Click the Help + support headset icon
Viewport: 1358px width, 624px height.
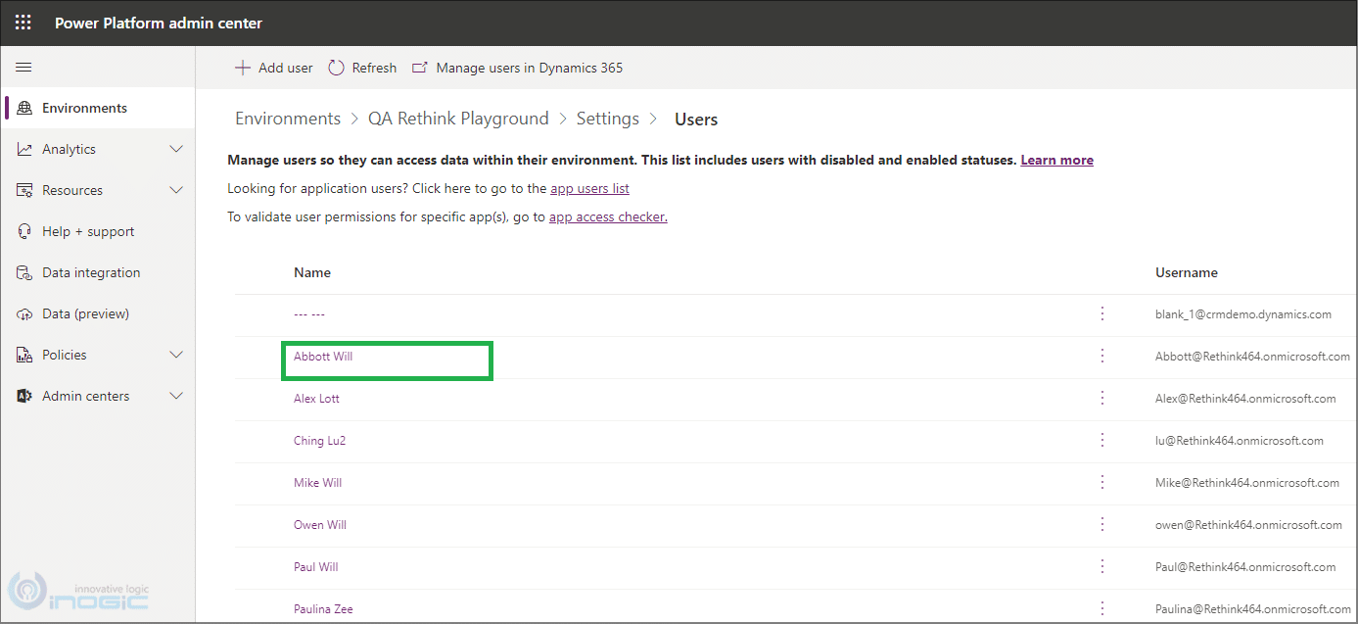24,232
